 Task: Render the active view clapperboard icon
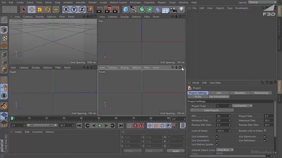99,10
